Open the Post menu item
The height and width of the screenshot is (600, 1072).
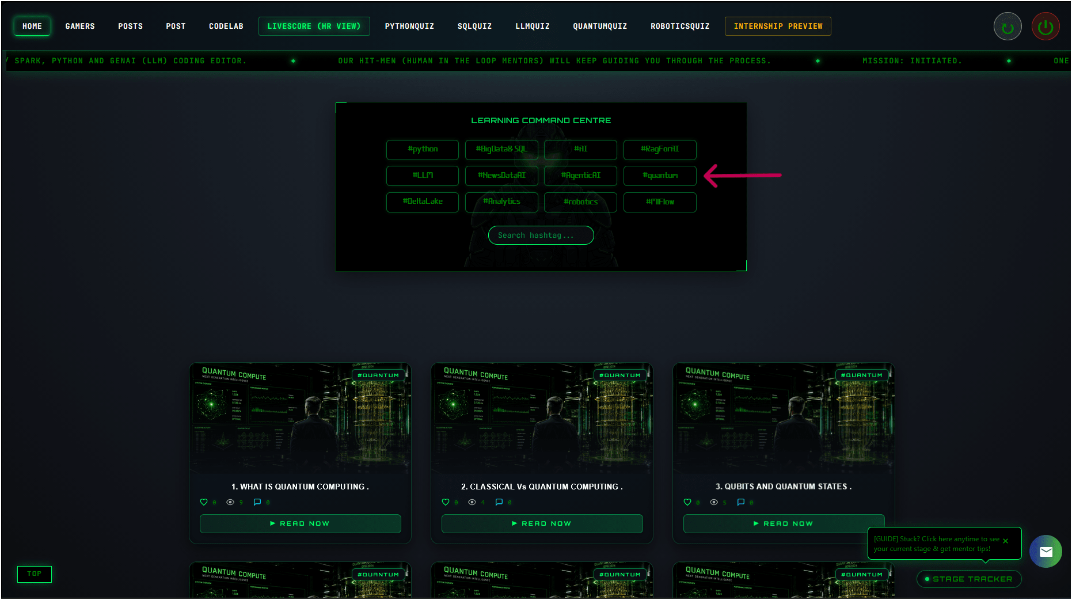click(x=176, y=26)
